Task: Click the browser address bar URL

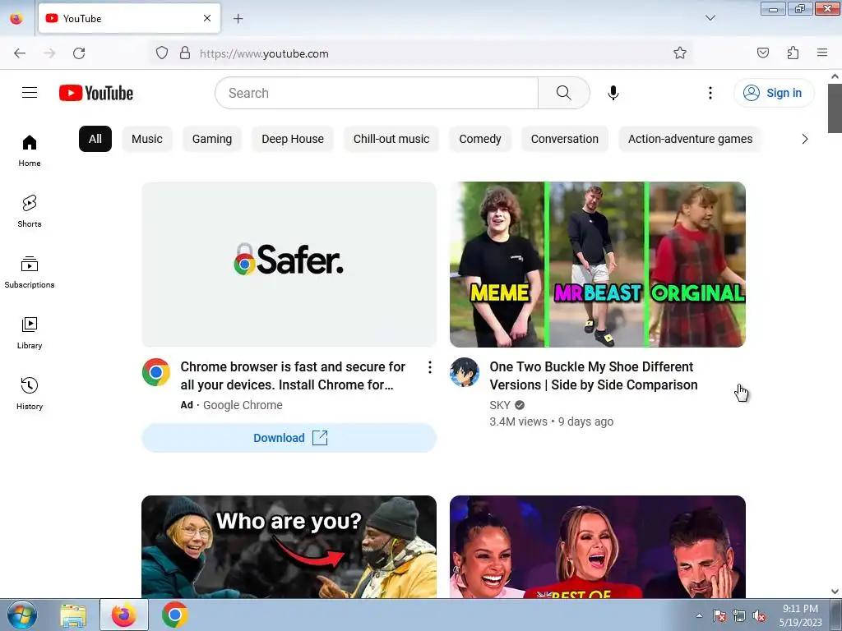Action: click(264, 53)
